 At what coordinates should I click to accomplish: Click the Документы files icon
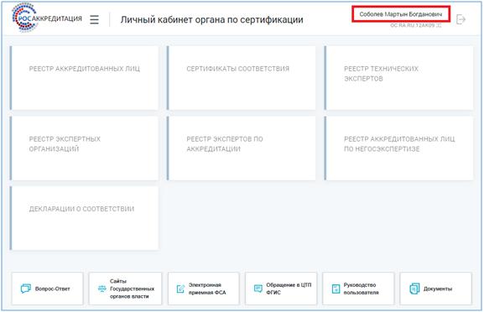tap(414, 289)
